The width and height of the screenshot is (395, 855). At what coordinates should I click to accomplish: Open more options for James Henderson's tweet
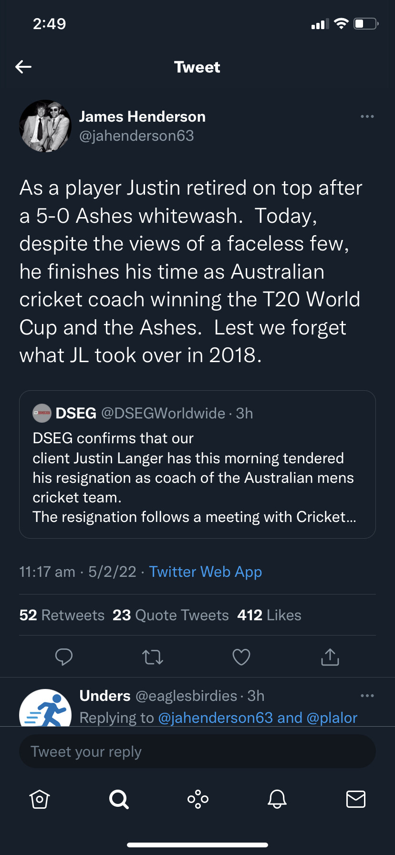click(367, 116)
